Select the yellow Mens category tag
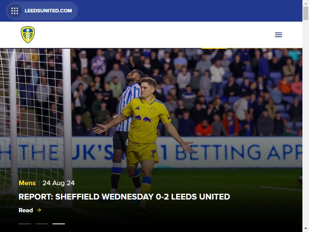This screenshot has width=309, height=232. click(27, 183)
